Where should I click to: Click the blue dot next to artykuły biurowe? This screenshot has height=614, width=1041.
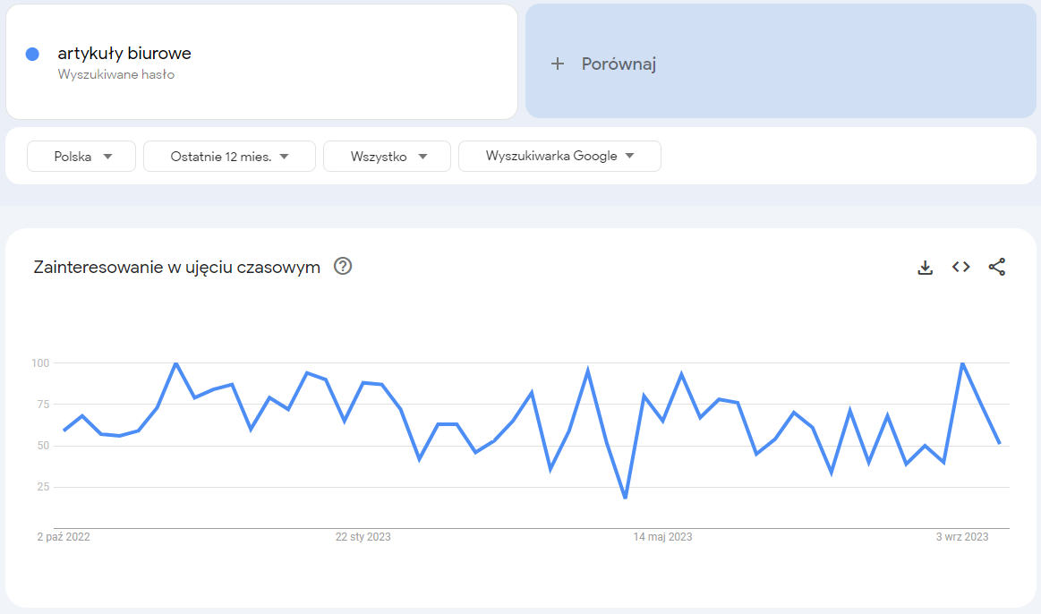[x=33, y=53]
